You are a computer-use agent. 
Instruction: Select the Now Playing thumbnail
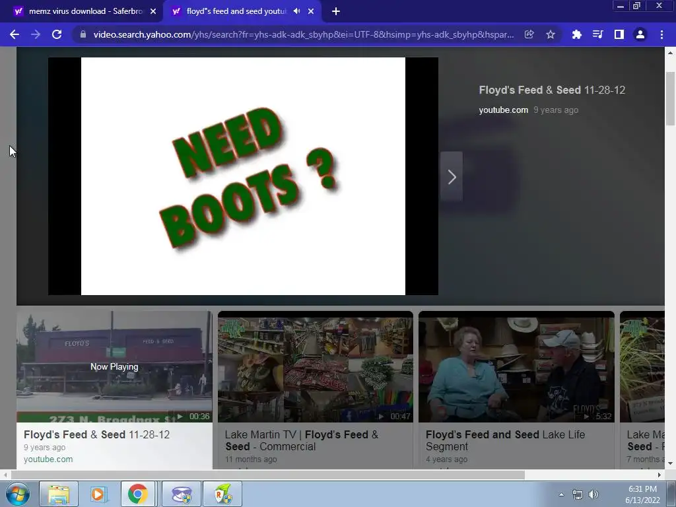coord(114,366)
